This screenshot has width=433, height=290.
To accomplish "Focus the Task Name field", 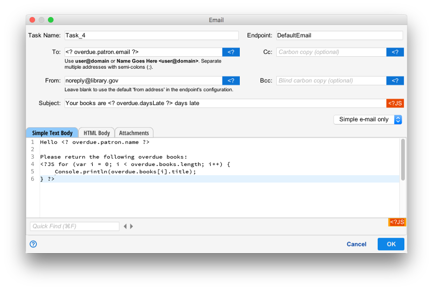I will click(x=152, y=35).
